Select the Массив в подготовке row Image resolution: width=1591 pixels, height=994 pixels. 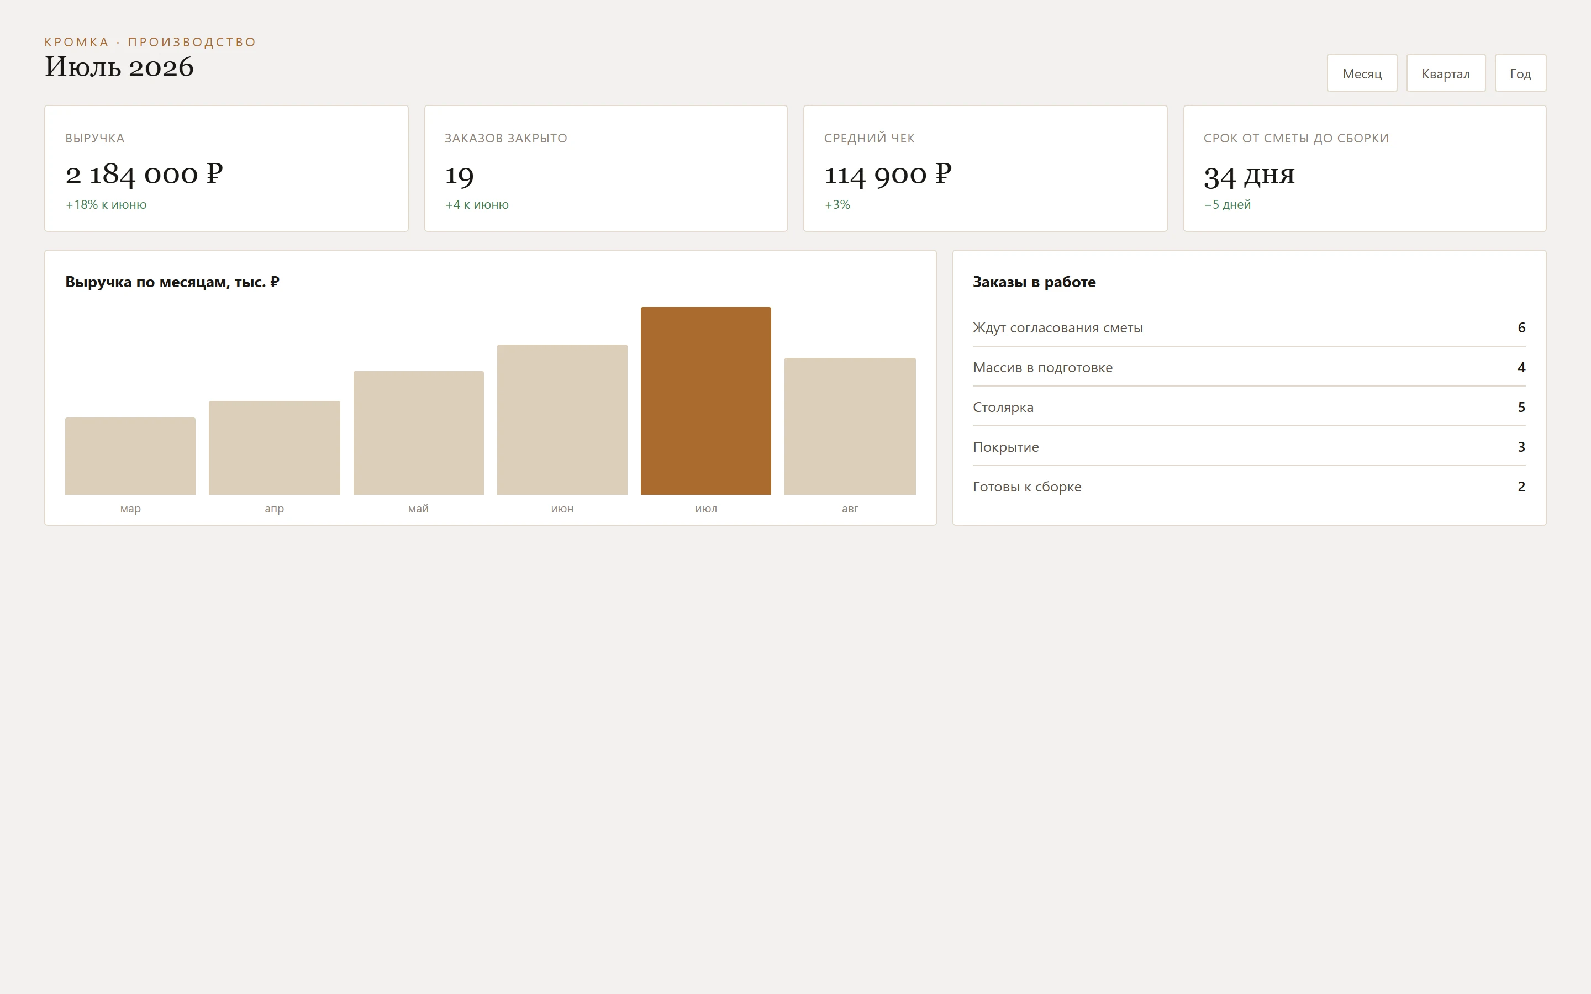[1248, 367]
